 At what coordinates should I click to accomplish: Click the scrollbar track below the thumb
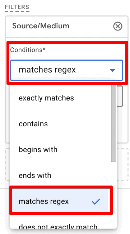coord(113,194)
